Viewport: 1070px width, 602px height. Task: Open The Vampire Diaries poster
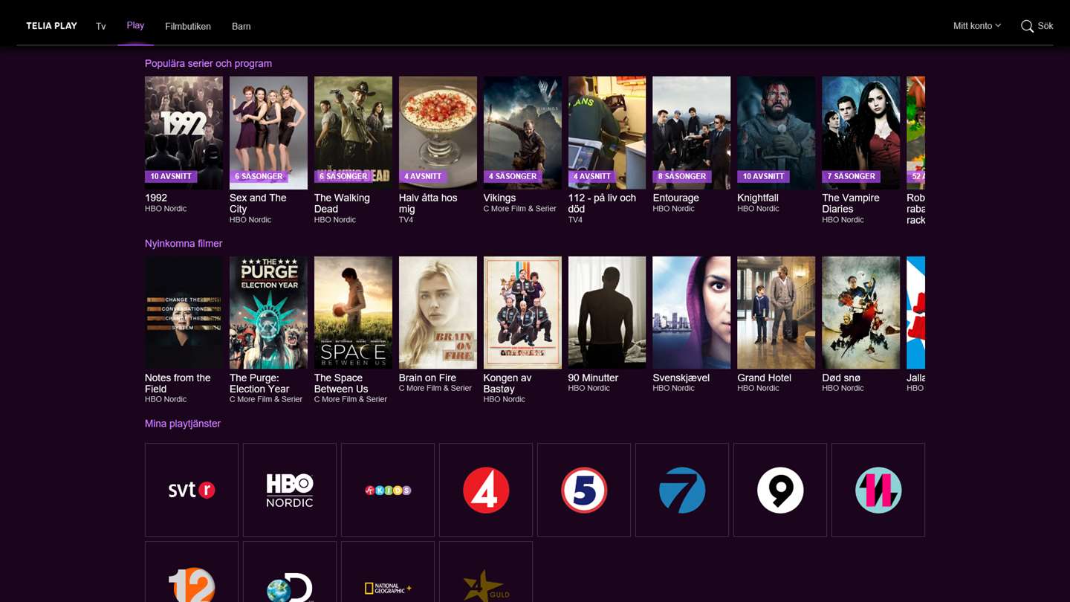[x=861, y=133]
